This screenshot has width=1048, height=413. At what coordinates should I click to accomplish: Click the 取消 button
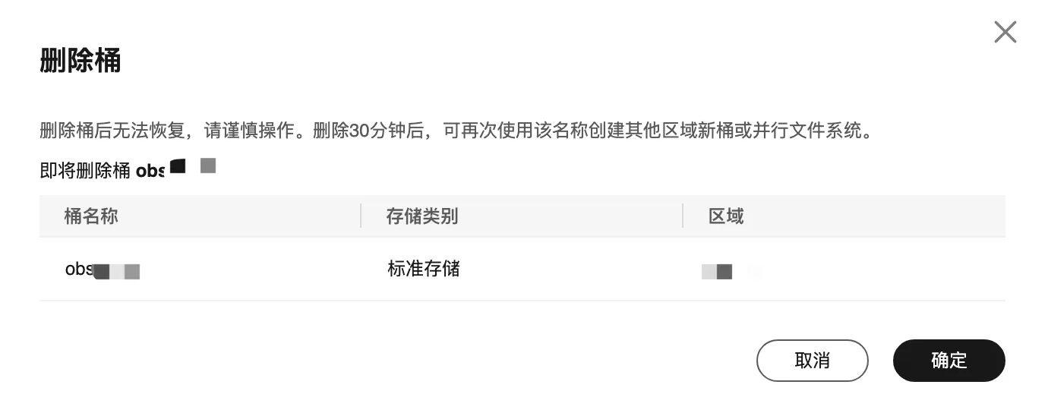point(812,361)
